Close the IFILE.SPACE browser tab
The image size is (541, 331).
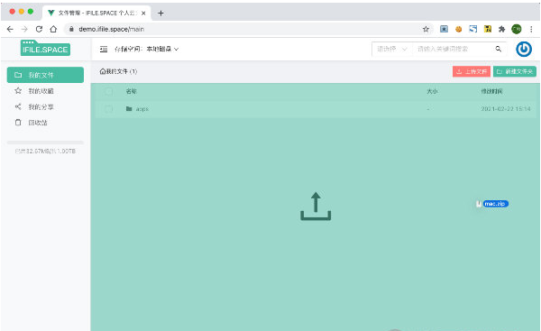point(143,14)
